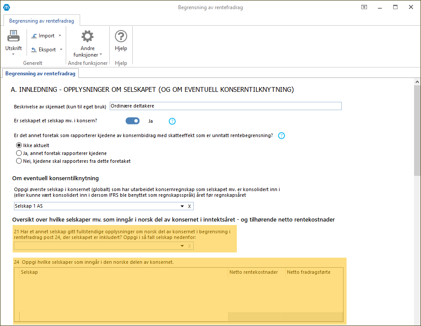Select the Begrensning av rentefradrag ribbon tab
Viewport: 421px width, 326px height.
coord(42,20)
